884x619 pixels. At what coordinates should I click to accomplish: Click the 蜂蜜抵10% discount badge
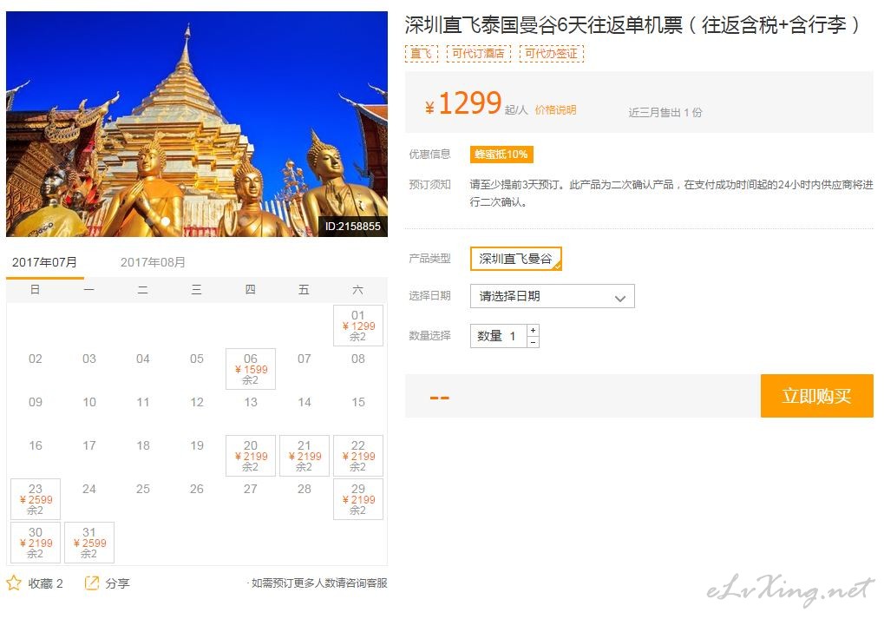[501, 154]
